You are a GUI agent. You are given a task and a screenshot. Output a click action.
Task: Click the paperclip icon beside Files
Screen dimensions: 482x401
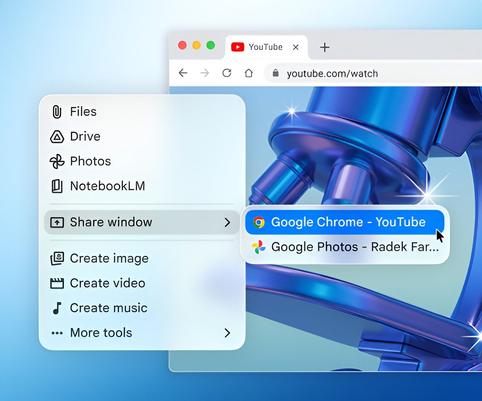[57, 112]
